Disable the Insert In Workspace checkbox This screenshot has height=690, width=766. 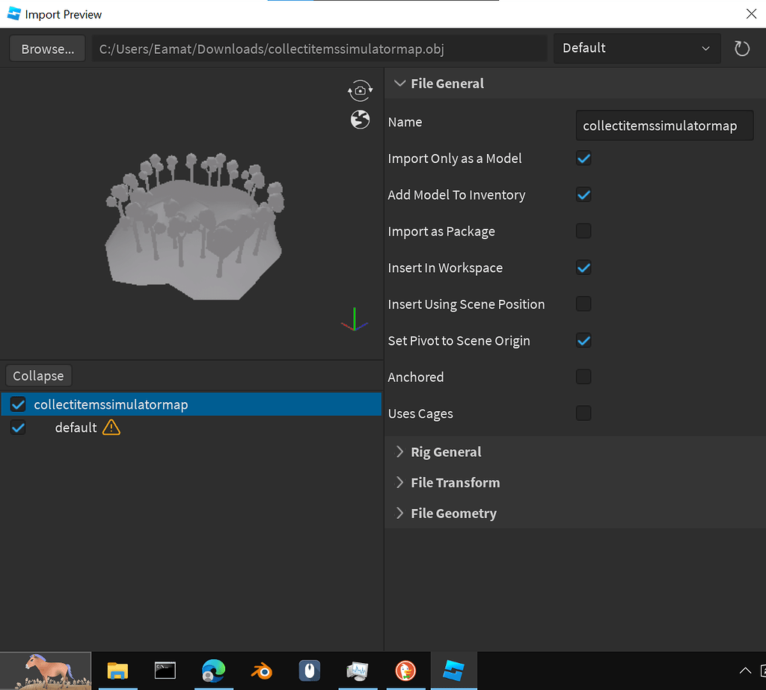click(583, 268)
